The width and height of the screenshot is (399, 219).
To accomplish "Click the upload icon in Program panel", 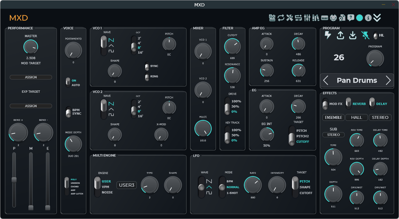I will tap(340, 35).
